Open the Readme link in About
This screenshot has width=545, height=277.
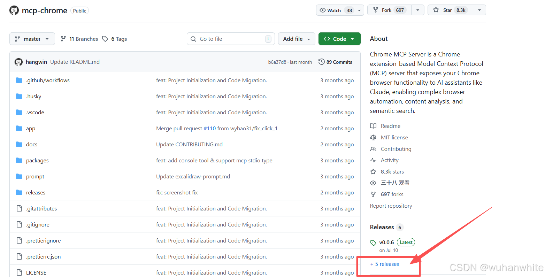(390, 126)
